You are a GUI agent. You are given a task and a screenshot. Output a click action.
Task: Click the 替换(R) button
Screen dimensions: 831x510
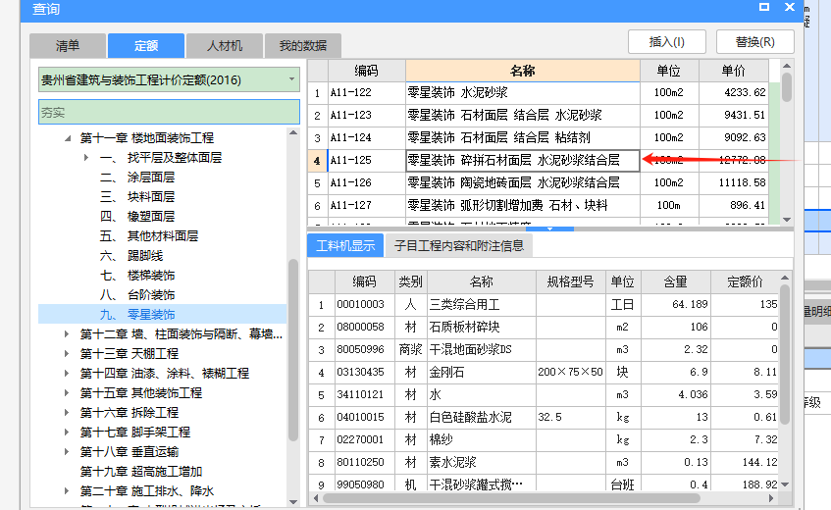755,42
